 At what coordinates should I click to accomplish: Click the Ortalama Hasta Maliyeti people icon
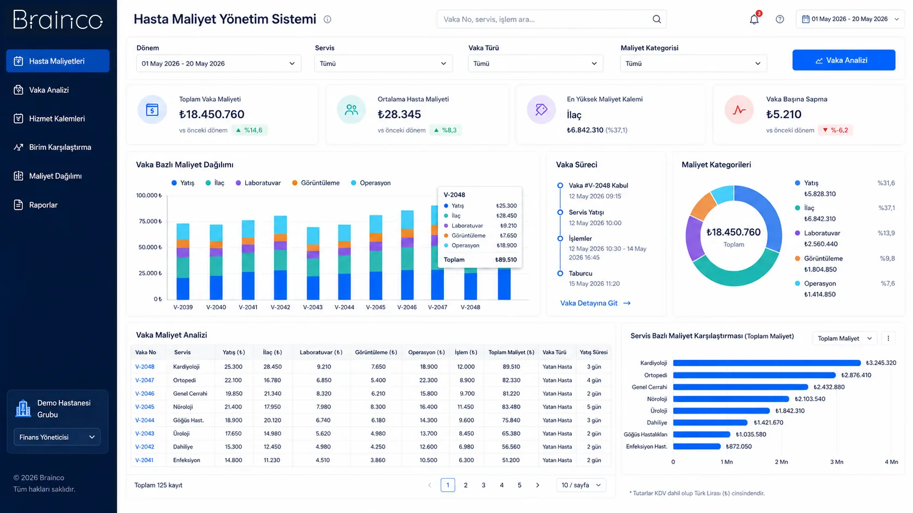point(352,110)
